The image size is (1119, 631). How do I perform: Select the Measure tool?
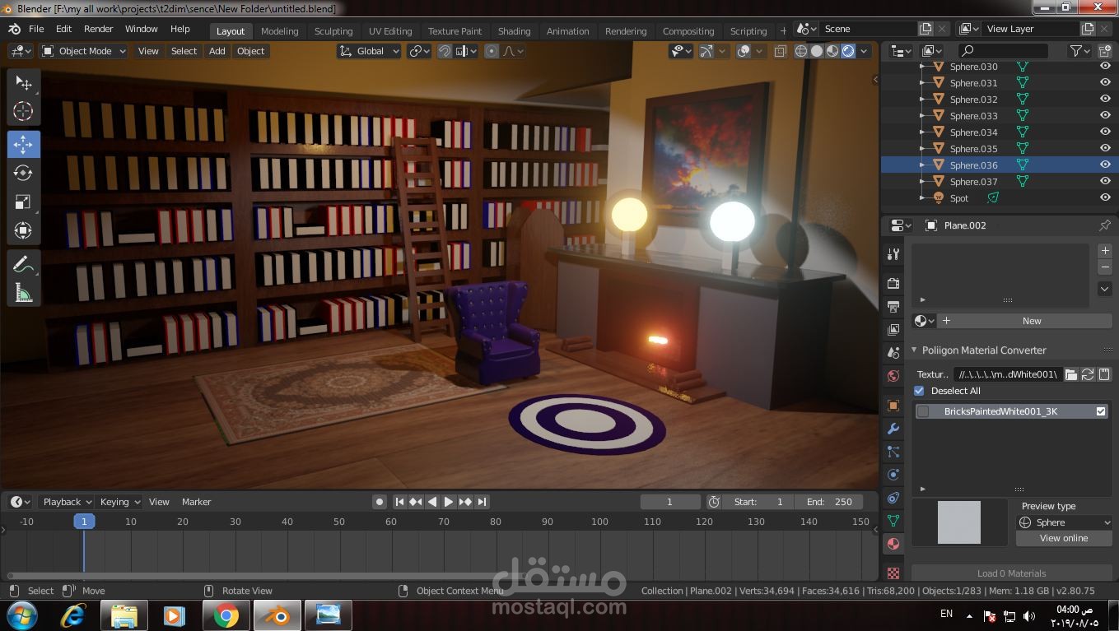click(x=23, y=293)
